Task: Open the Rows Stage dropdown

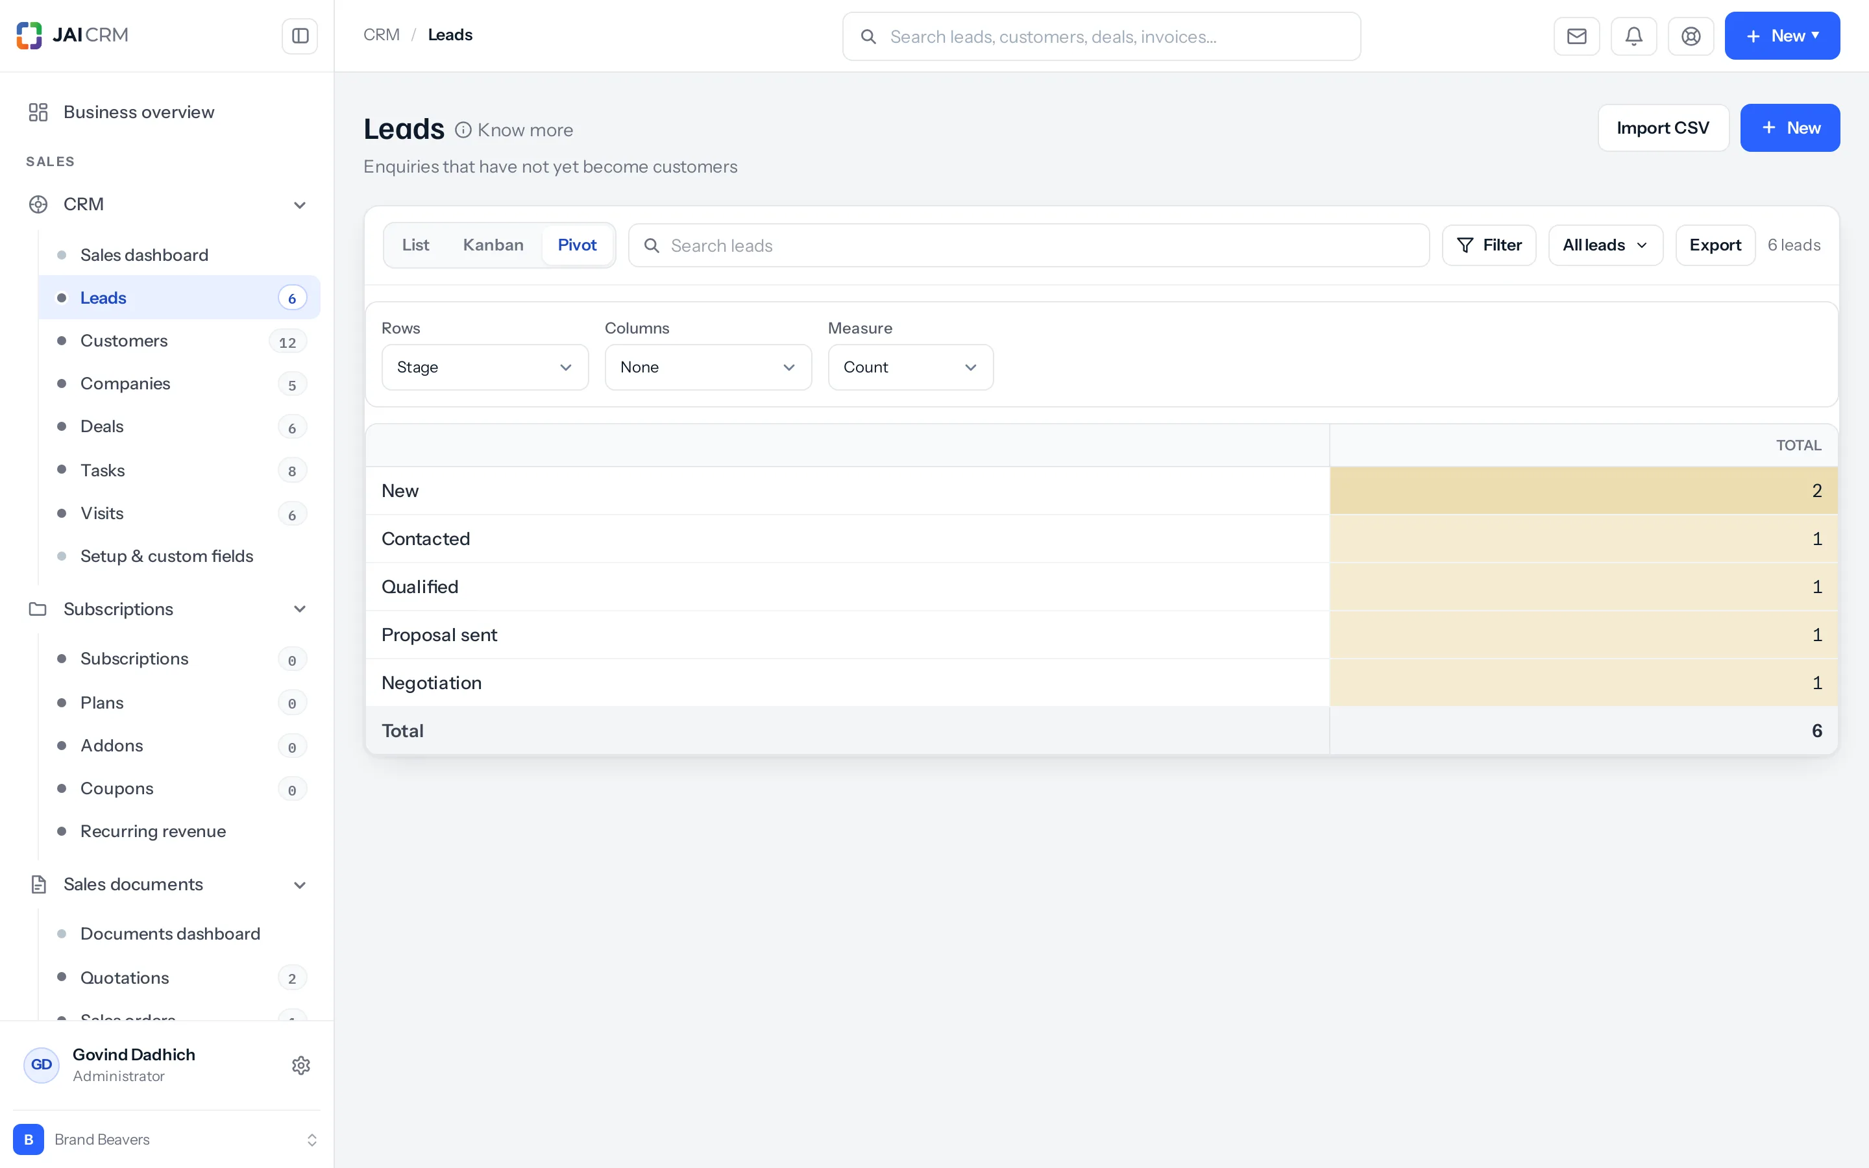Action: [485, 367]
